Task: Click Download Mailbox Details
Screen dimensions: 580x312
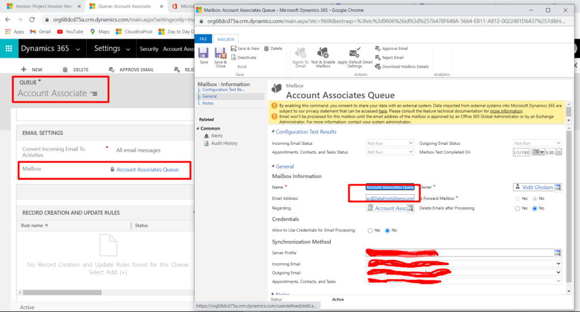Action: [x=402, y=67]
